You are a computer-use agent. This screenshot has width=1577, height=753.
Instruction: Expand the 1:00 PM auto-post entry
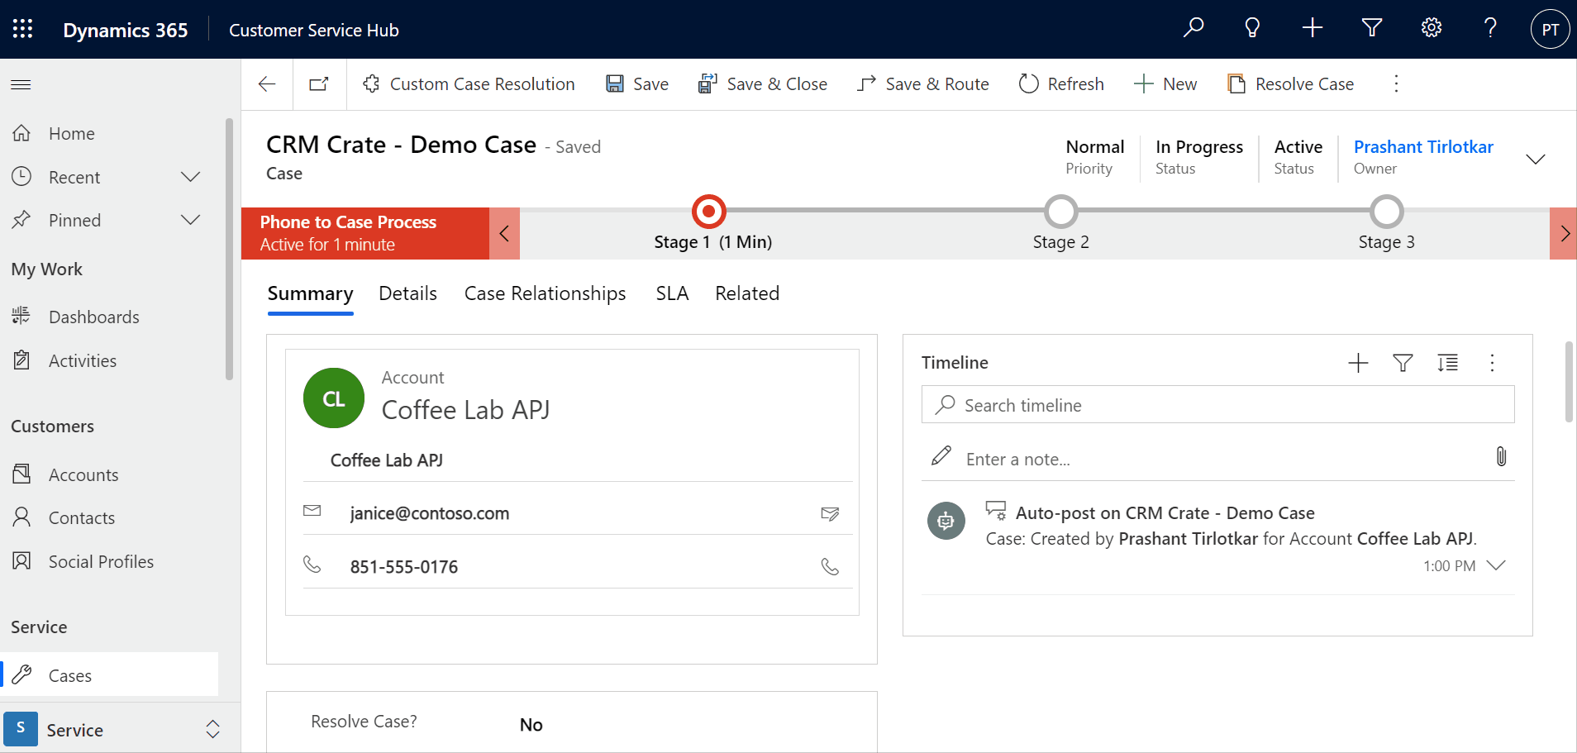coord(1498,565)
